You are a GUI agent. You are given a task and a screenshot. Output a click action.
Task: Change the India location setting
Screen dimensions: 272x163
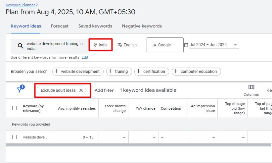101,45
